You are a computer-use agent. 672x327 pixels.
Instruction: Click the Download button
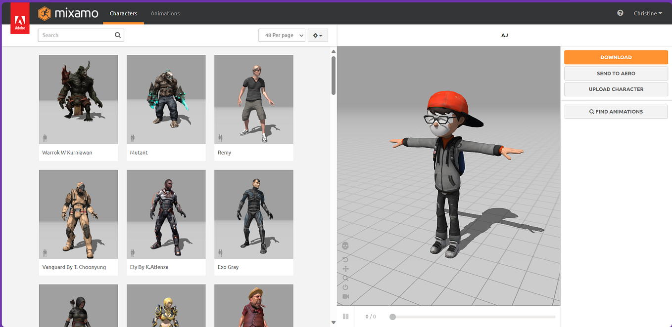[x=616, y=57]
